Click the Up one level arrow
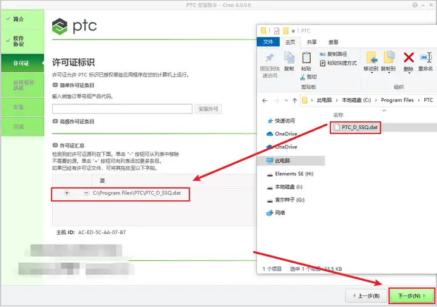 (294, 100)
